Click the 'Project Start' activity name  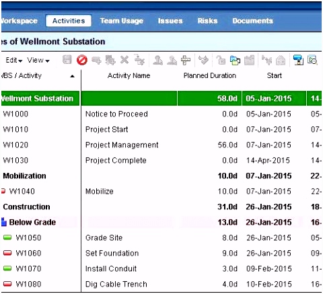107,129
